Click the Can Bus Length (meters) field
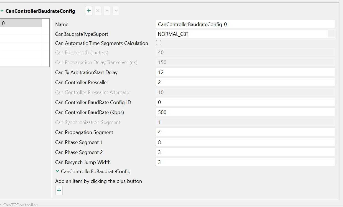343x207 pixels. pyautogui.click(x=245, y=52)
